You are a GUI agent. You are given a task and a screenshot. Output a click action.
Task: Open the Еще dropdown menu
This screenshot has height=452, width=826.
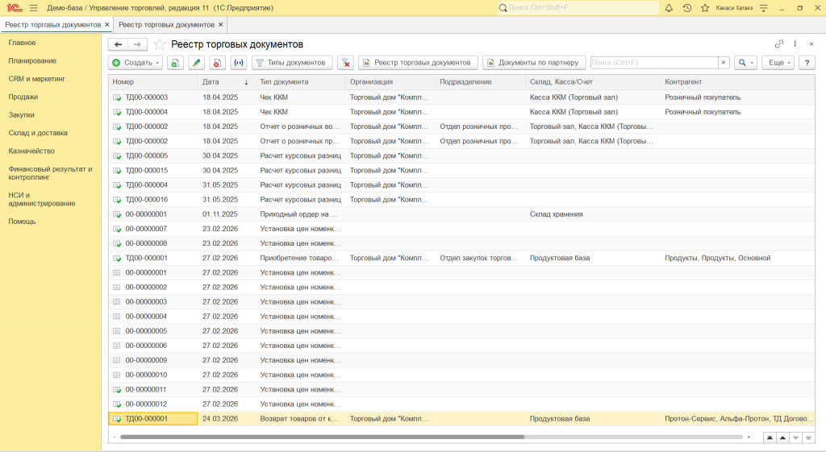pyautogui.click(x=778, y=63)
